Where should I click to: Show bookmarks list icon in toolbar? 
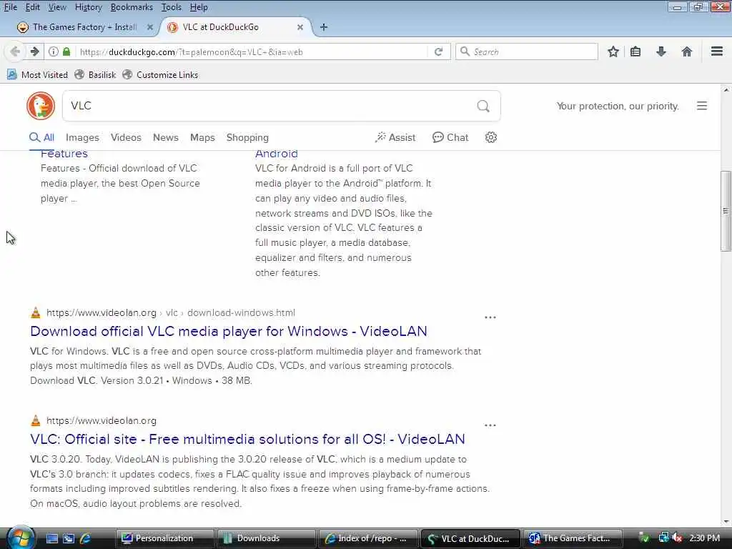coord(635,51)
